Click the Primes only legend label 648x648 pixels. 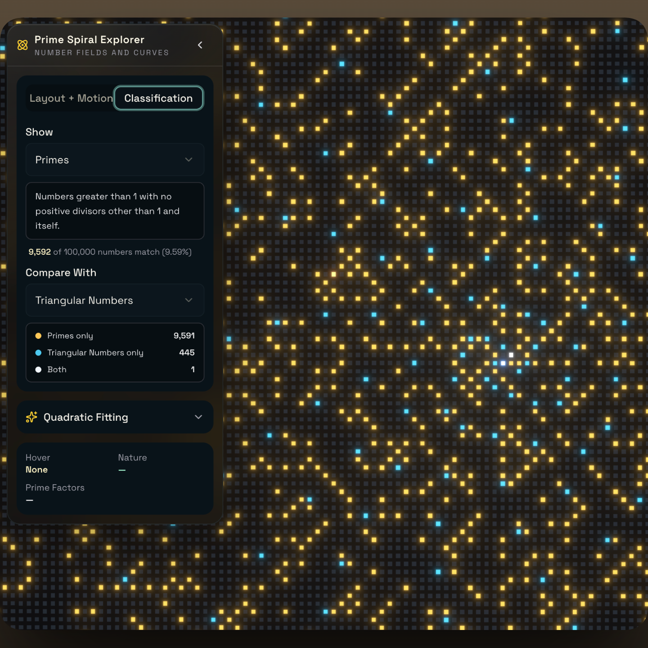[70, 336]
